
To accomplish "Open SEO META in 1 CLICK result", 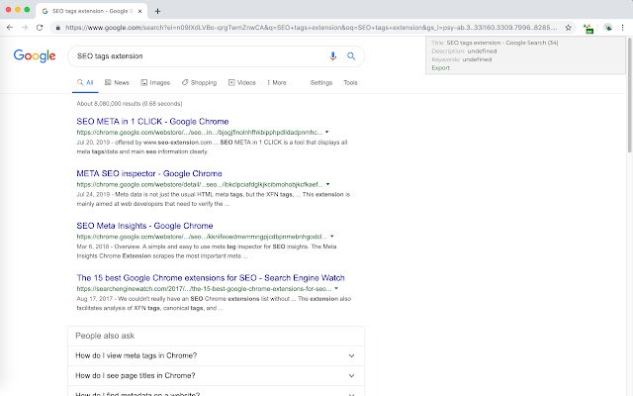I will click(152, 121).
